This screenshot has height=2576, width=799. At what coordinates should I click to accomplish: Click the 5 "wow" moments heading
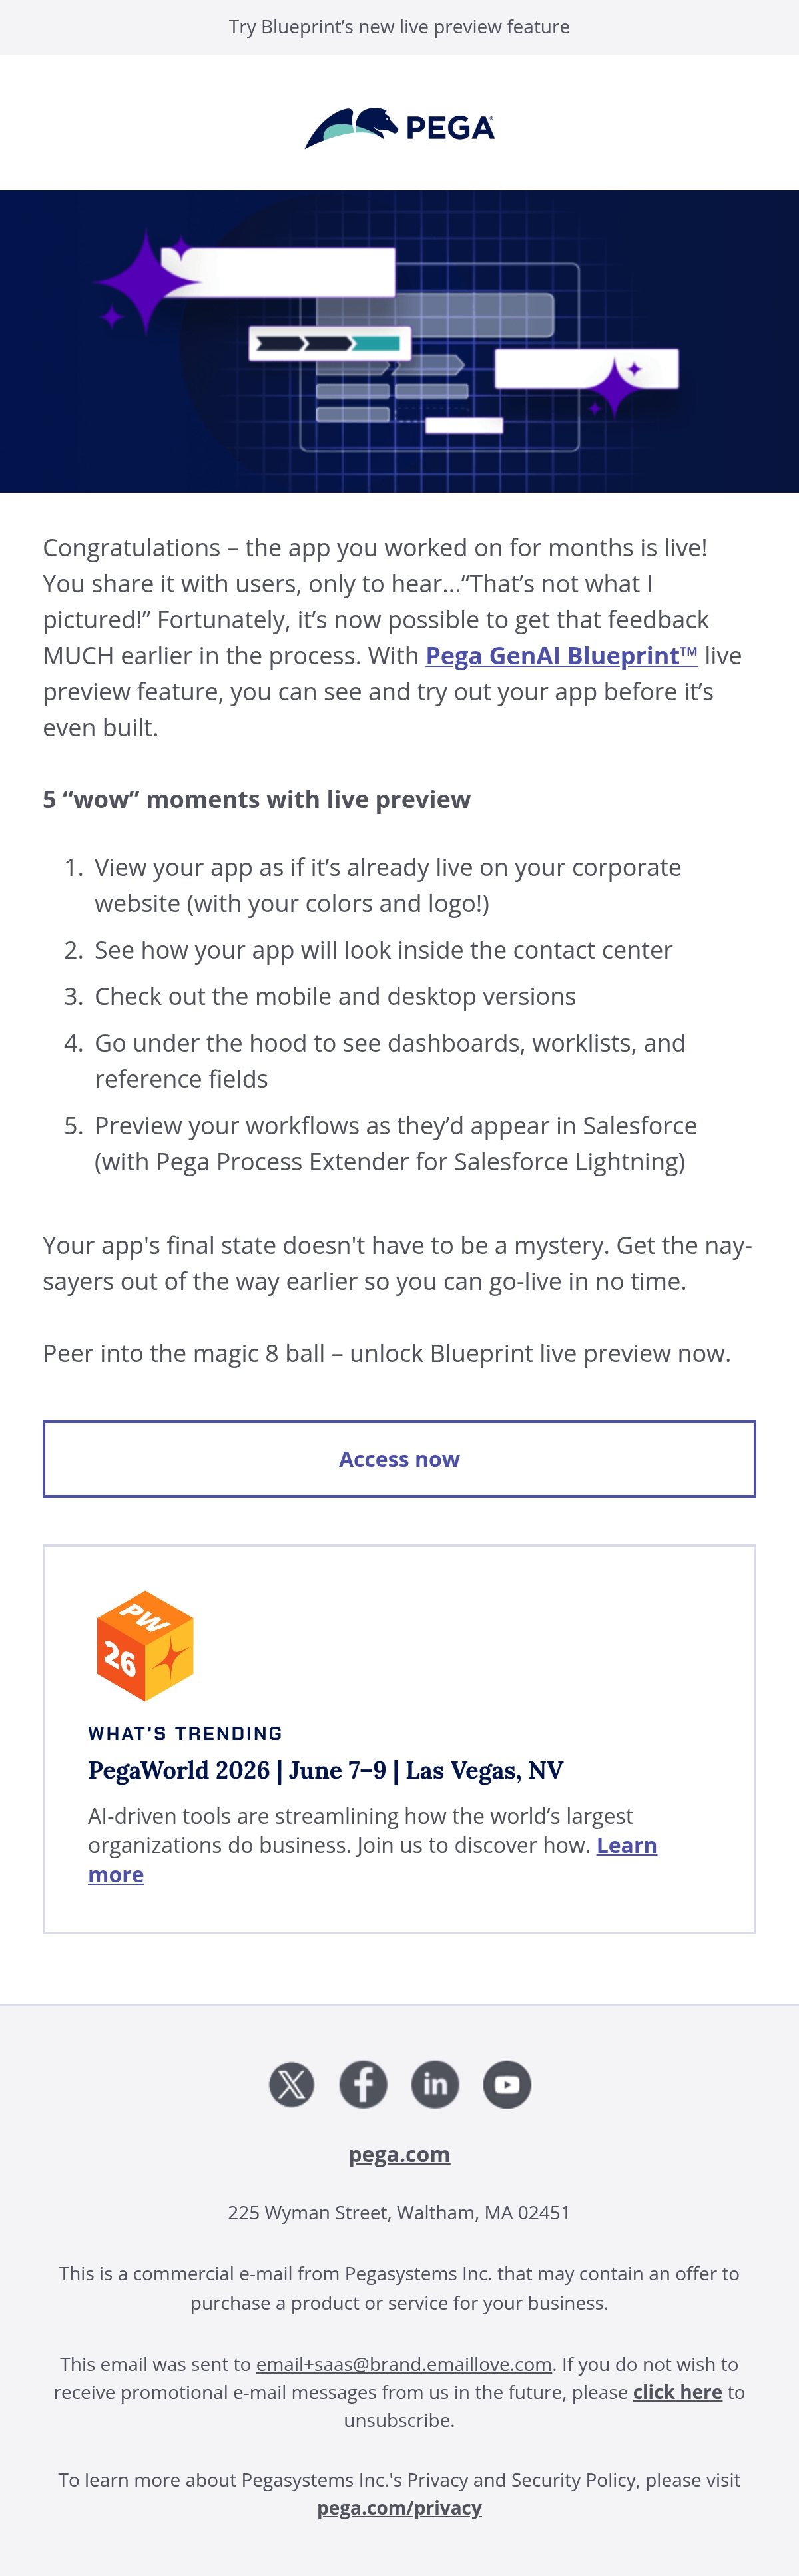(256, 799)
